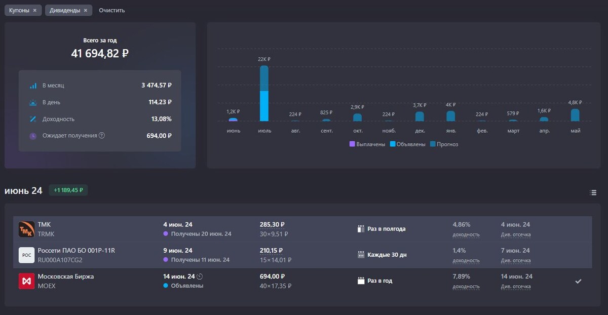Image resolution: width=608 pixels, height=315 pixels.
Task: Click the Прогноз legend color swatch
Action: [433, 144]
